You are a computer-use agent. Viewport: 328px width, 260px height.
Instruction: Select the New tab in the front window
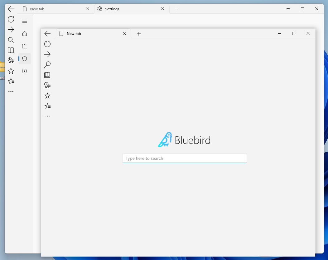74,33
